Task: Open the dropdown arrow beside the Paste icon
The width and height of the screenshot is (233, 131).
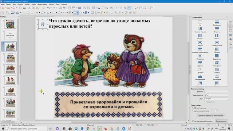Action: click(x=40, y=8)
